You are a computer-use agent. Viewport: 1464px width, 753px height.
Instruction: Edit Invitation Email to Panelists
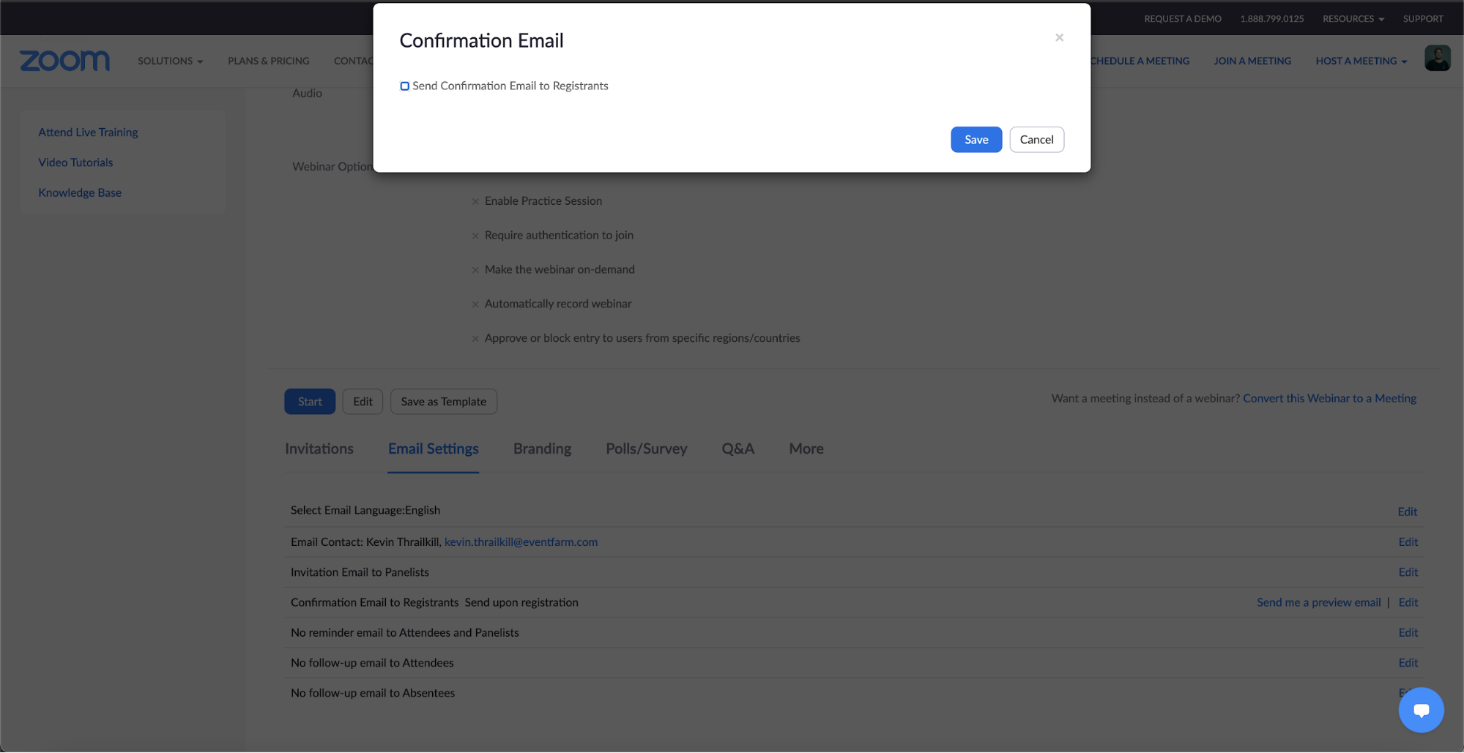[x=1408, y=572]
